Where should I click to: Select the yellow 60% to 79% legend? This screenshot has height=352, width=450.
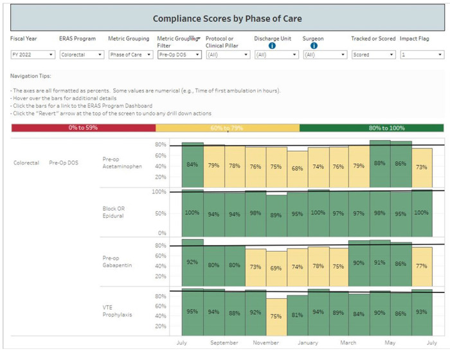point(227,128)
